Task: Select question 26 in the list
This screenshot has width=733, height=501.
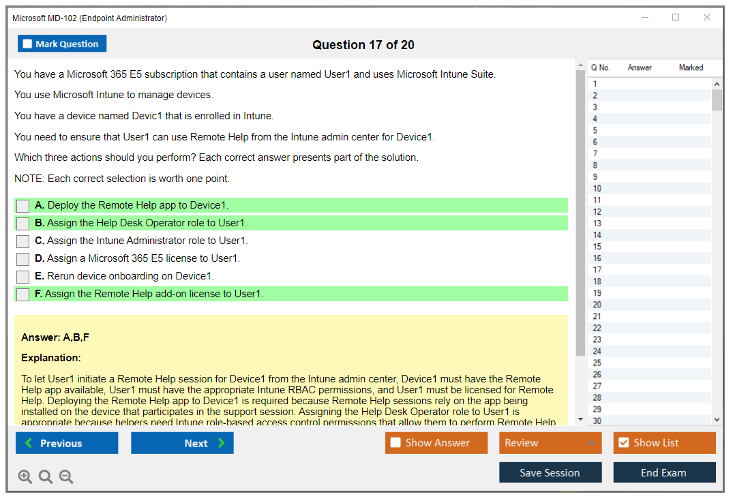Action: coord(650,375)
